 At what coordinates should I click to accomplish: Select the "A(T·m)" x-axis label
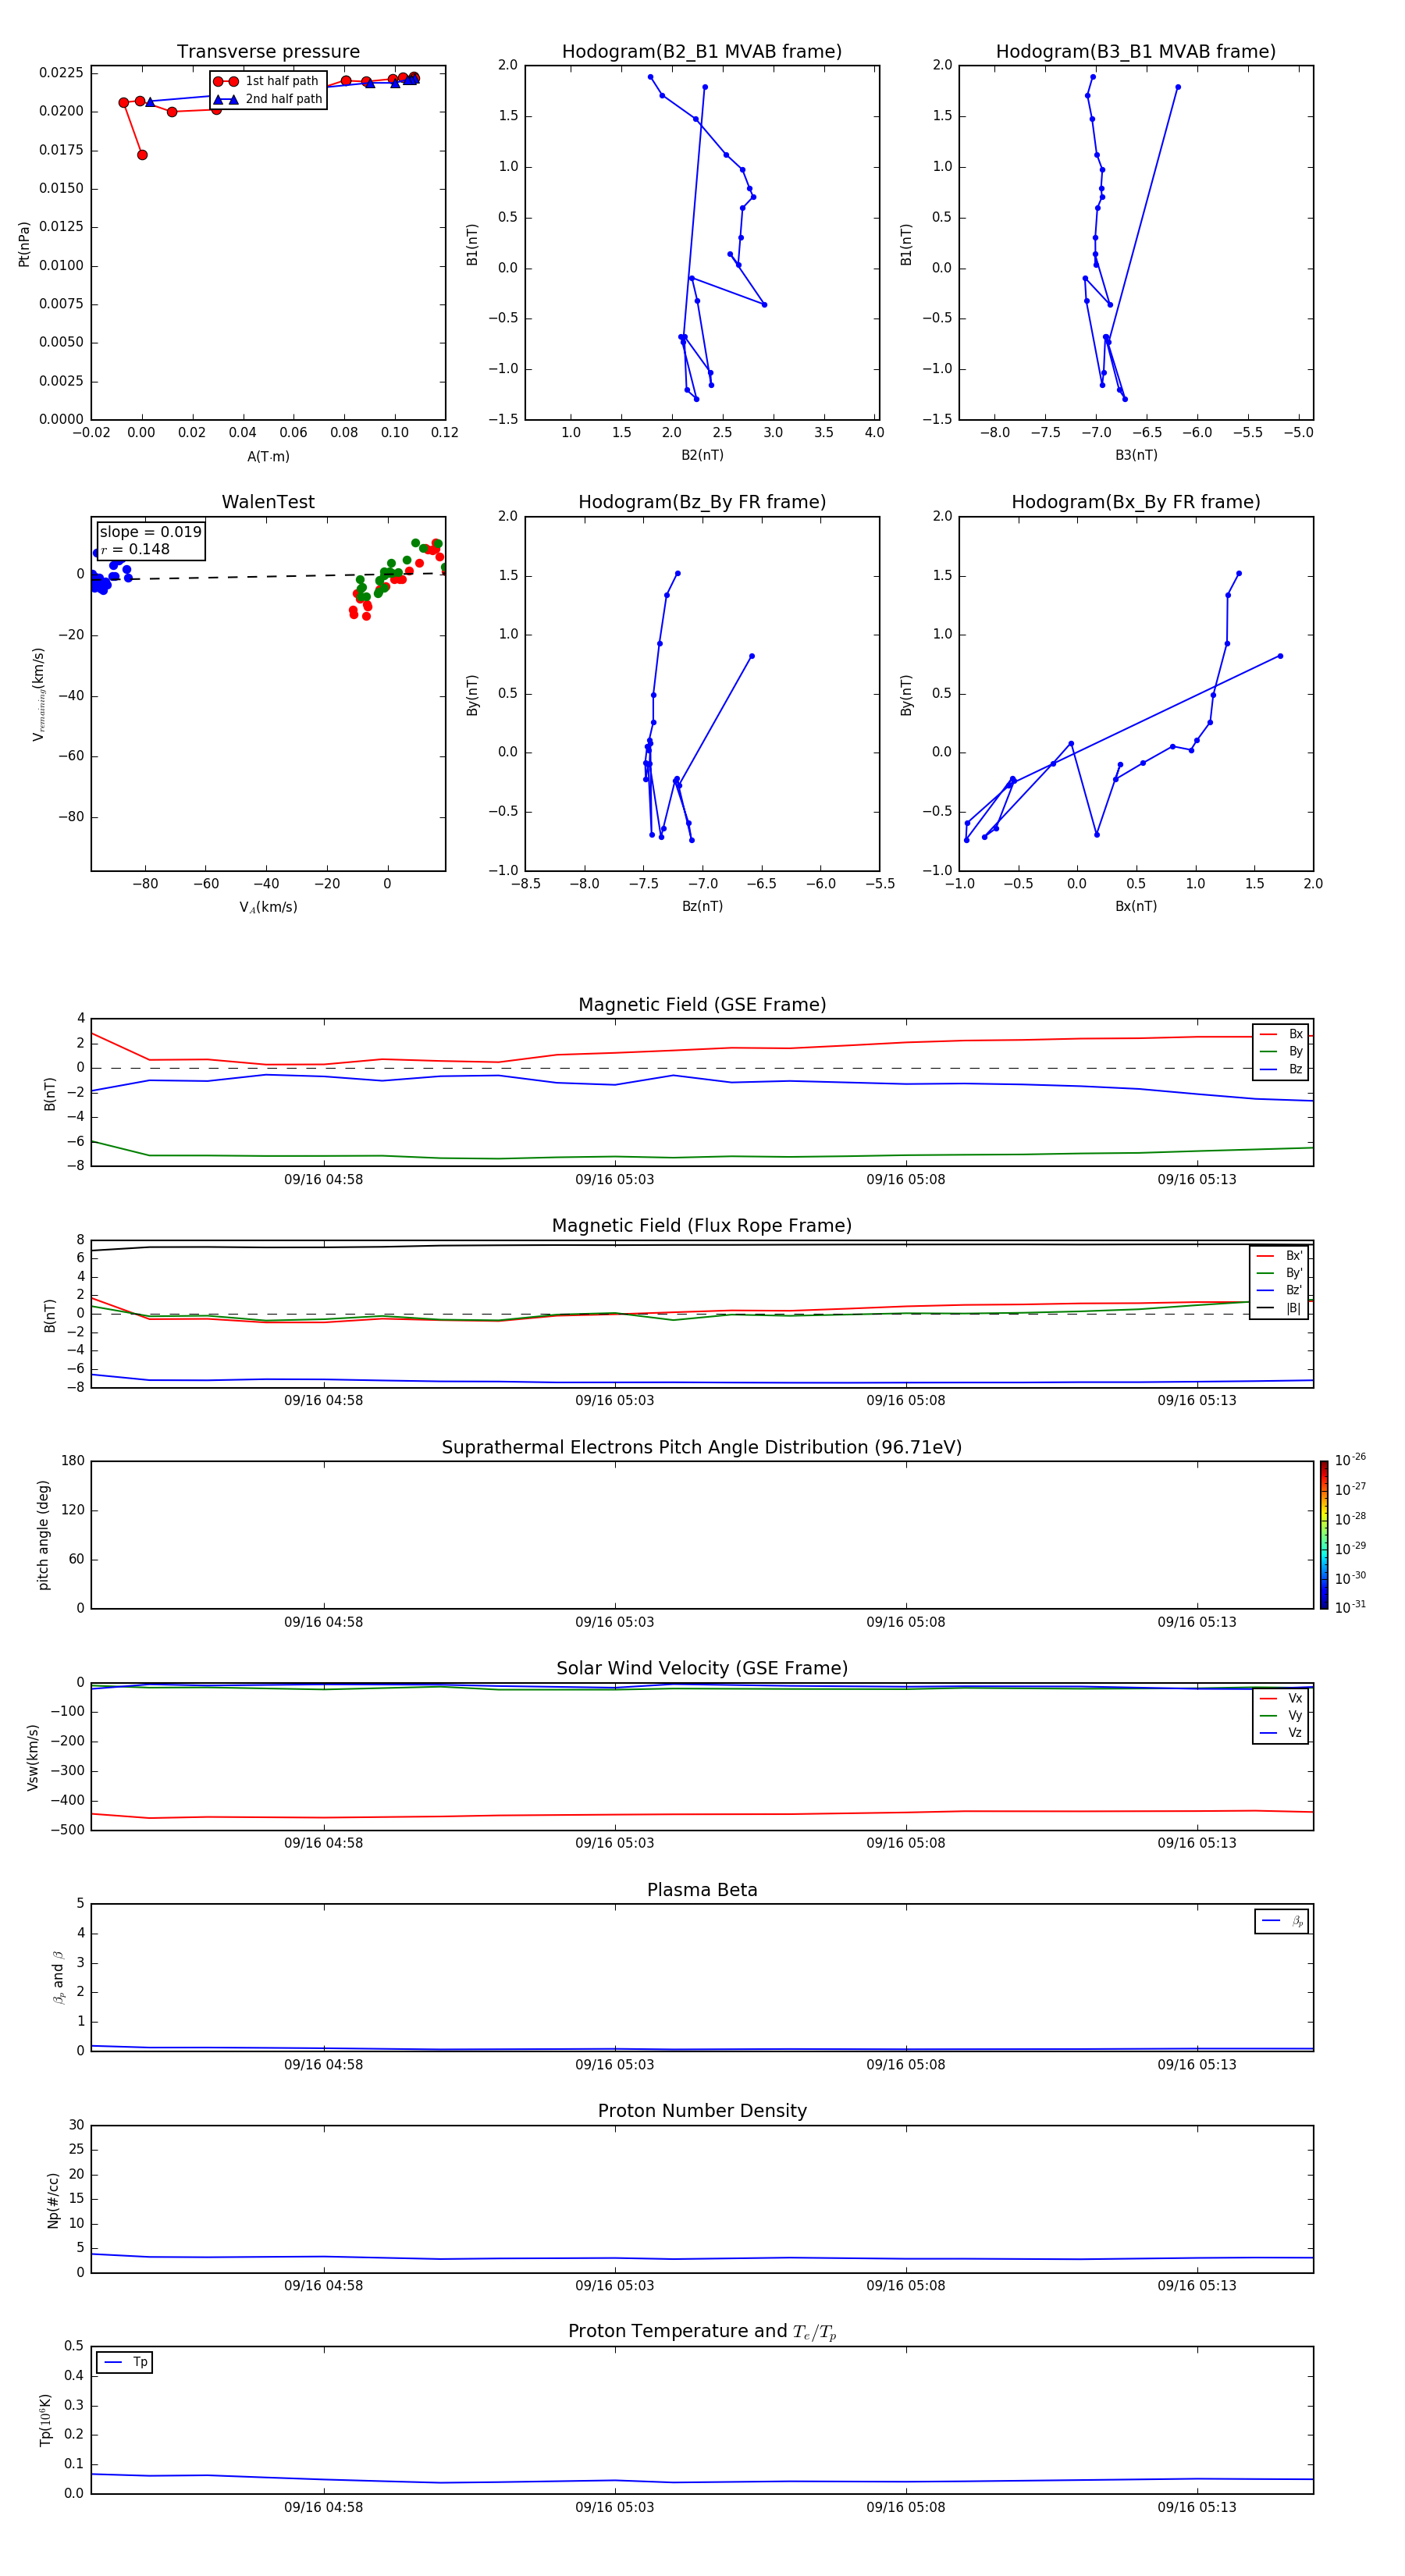pos(268,457)
